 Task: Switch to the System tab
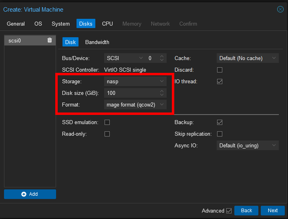tap(60, 24)
